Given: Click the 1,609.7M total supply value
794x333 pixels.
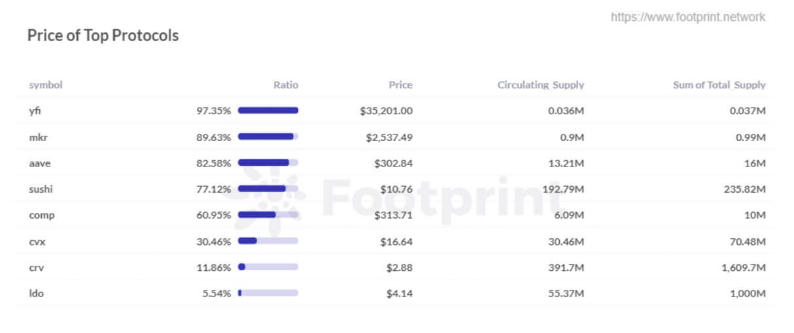Looking at the screenshot, I should point(744,267).
